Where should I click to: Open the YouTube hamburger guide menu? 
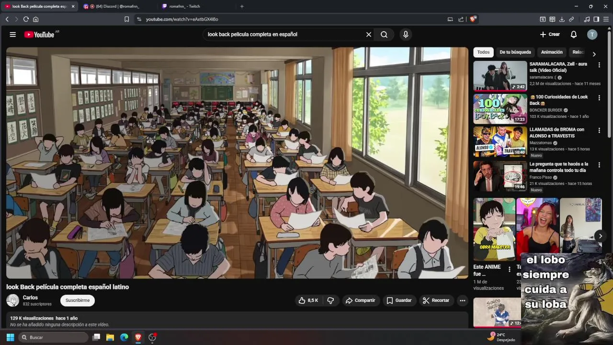13,34
